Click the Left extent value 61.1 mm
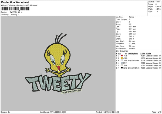 [x=132, y=27]
